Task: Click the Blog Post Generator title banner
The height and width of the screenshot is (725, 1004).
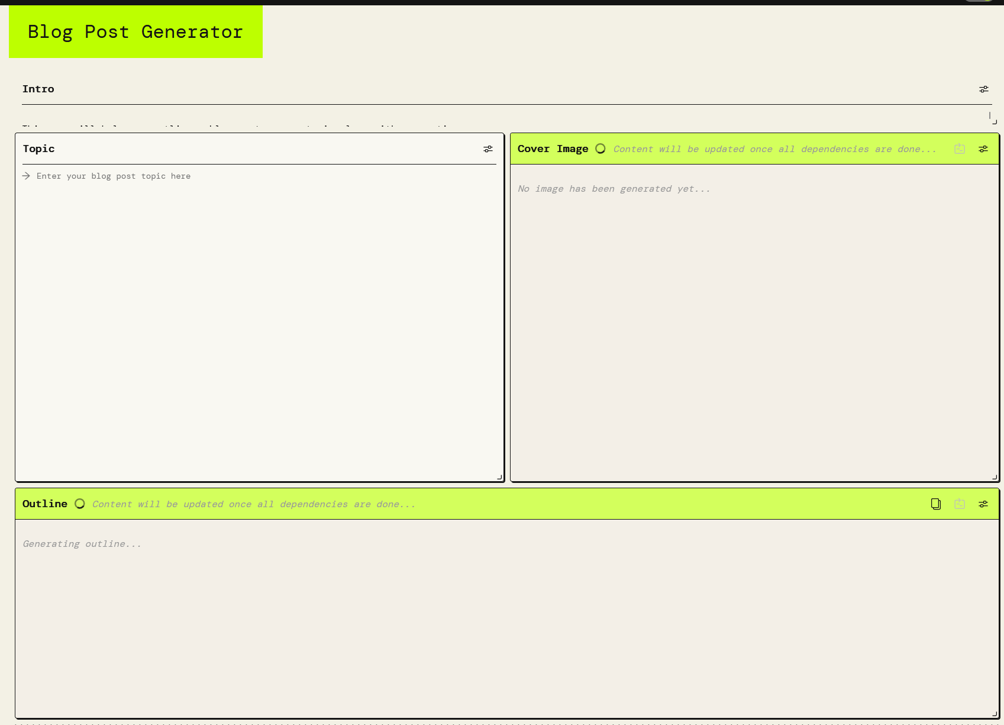Action: coord(135,31)
